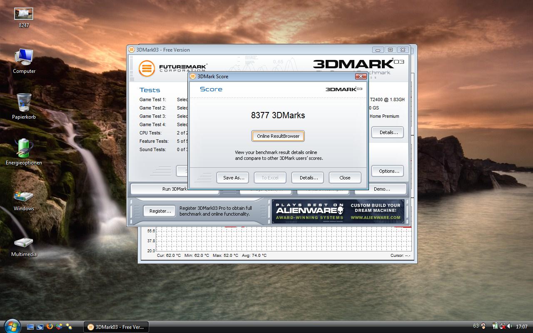The height and width of the screenshot is (333, 533).
Task: Click the Register button
Action: click(160, 211)
